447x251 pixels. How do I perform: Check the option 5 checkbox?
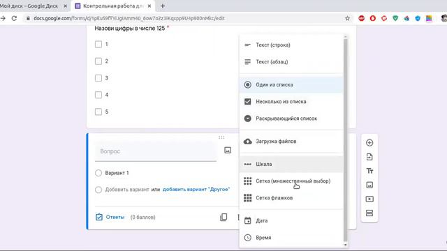click(98, 112)
